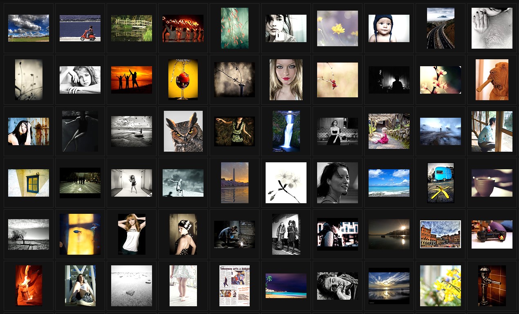Open the wooden dog with cigar photo

click(x=492, y=80)
